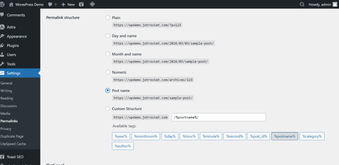The height and width of the screenshot is (165, 339).
Task: Insert the %post_id% tag
Action: (259, 136)
